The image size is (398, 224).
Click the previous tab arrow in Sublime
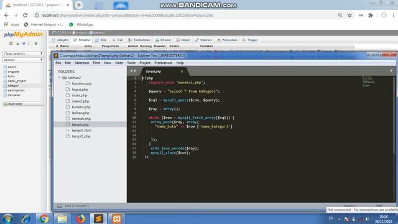point(131,71)
